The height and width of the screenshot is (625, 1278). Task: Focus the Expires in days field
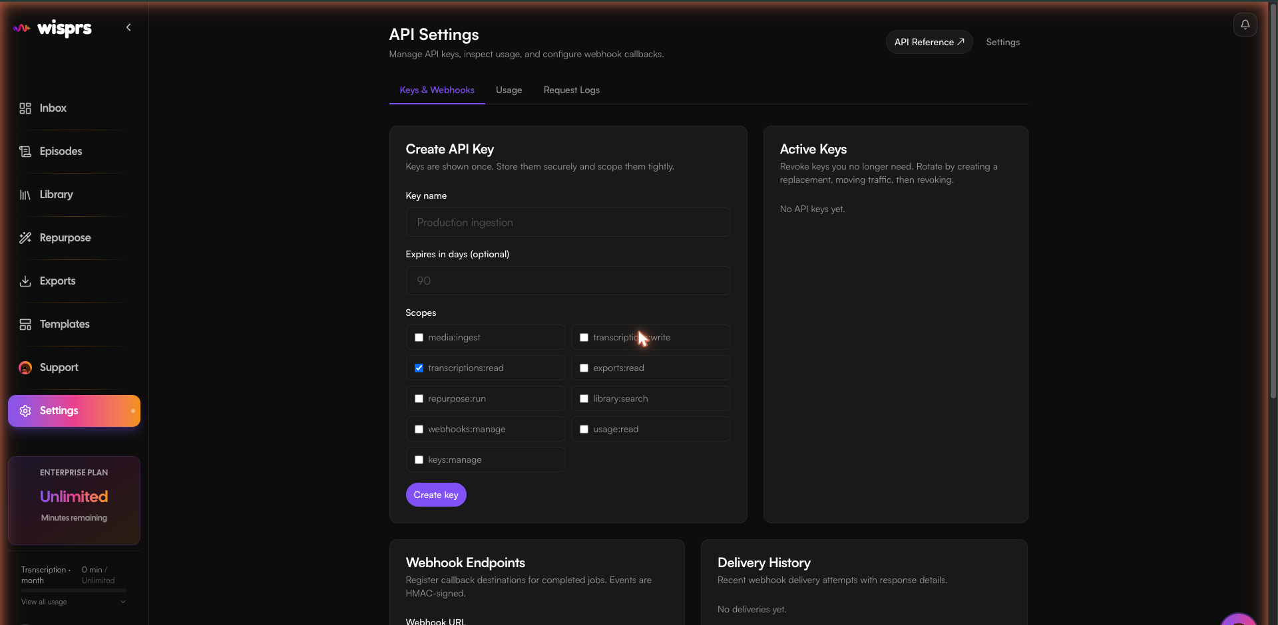568,281
